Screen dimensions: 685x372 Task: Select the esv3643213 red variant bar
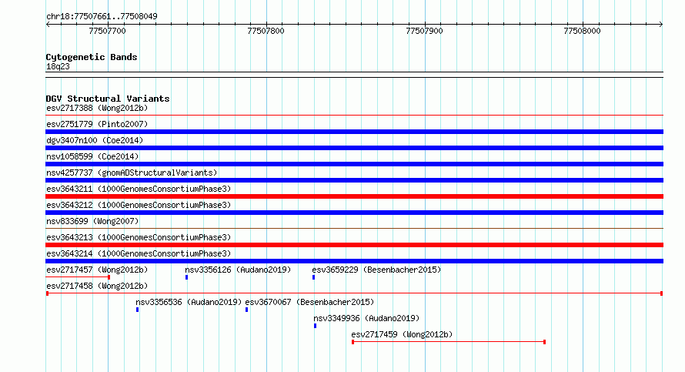pos(354,245)
